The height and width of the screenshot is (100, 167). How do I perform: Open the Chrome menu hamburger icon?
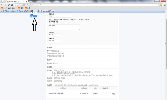click(165, 5)
